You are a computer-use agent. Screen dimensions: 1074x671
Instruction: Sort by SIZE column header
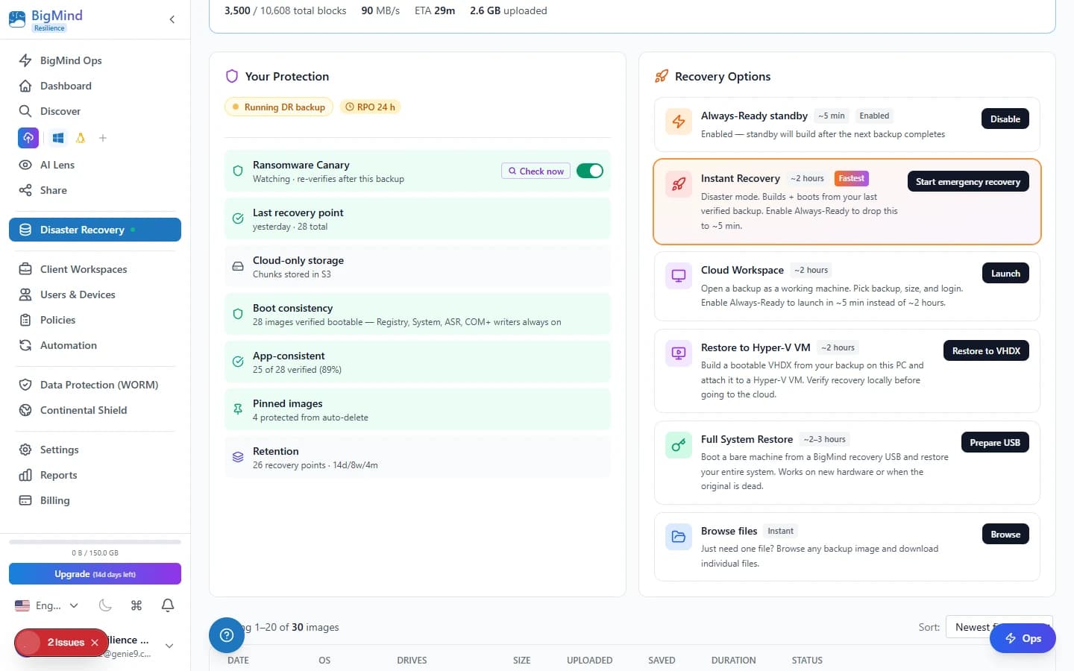point(522,661)
